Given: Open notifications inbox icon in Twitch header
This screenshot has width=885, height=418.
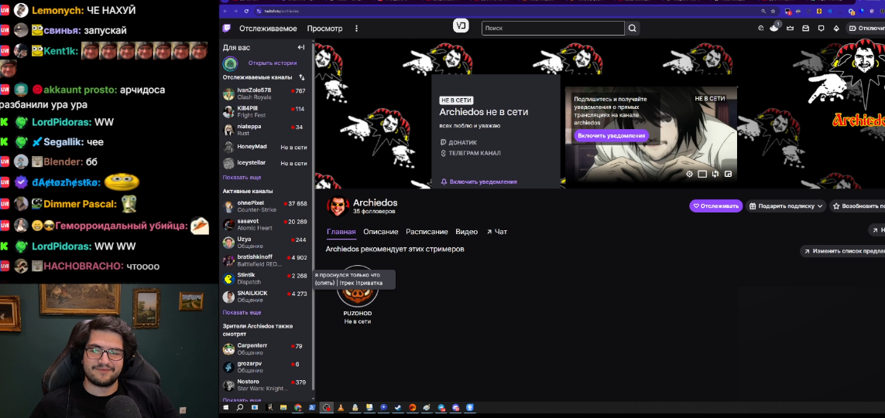Looking at the screenshot, I should pos(805,28).
